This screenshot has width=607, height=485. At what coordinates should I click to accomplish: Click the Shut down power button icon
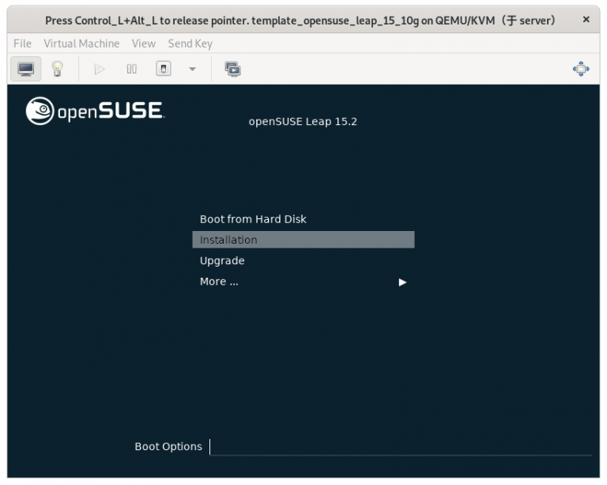tap(164, 70)
